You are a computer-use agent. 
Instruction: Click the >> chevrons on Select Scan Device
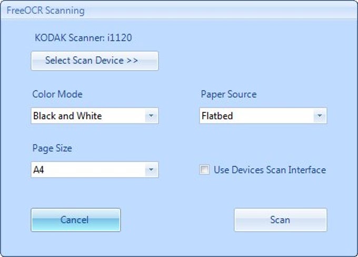132,60
